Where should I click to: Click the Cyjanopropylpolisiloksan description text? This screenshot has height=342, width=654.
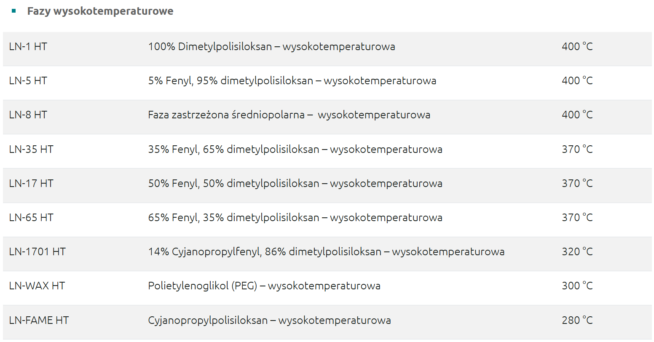(269, 320)
